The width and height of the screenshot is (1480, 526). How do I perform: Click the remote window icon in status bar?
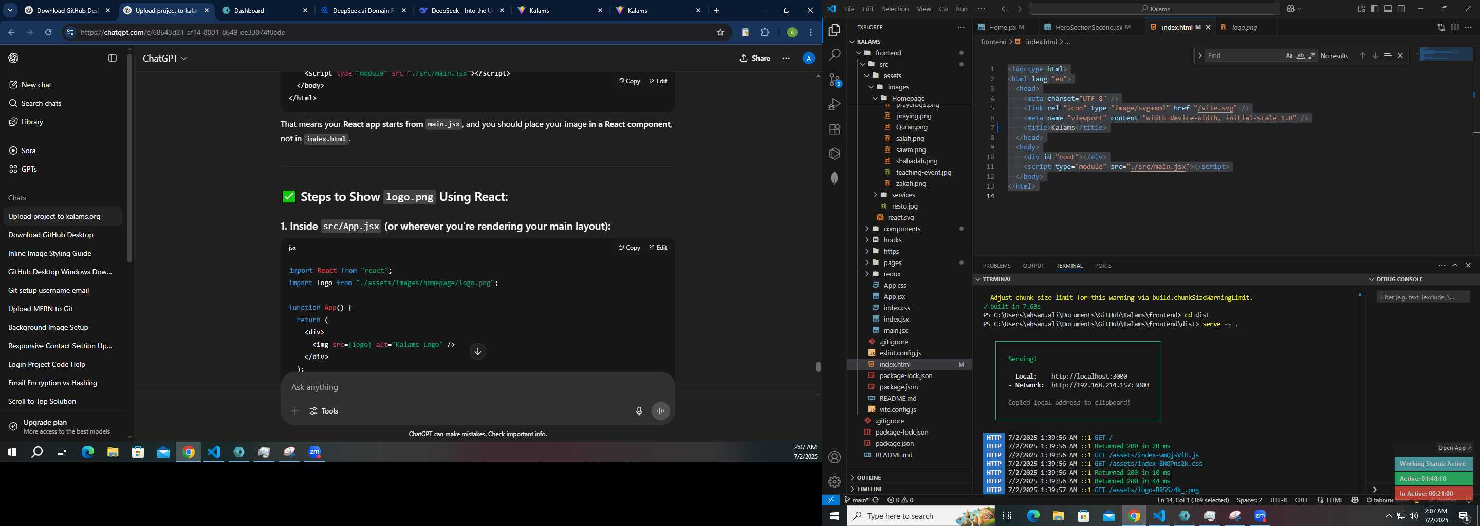coord(831,500)
